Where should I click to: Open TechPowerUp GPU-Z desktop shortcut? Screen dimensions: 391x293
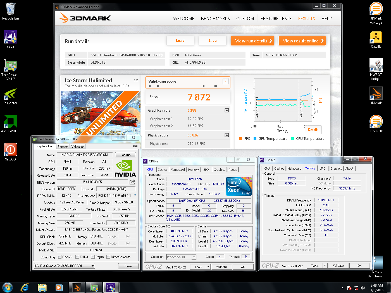coord(10,70)
